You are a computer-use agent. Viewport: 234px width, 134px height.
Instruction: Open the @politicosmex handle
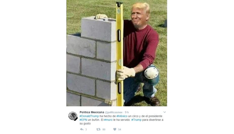click(x=114, y=113)
